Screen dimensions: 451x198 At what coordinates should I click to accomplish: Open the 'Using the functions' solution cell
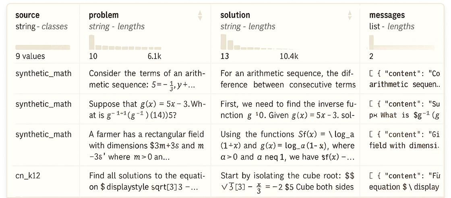pos(288,145)
